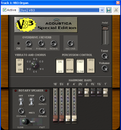This screenshot has width=121, height=130.
Task: Adjust the Reverb knob
Action: tap(54, 43)
